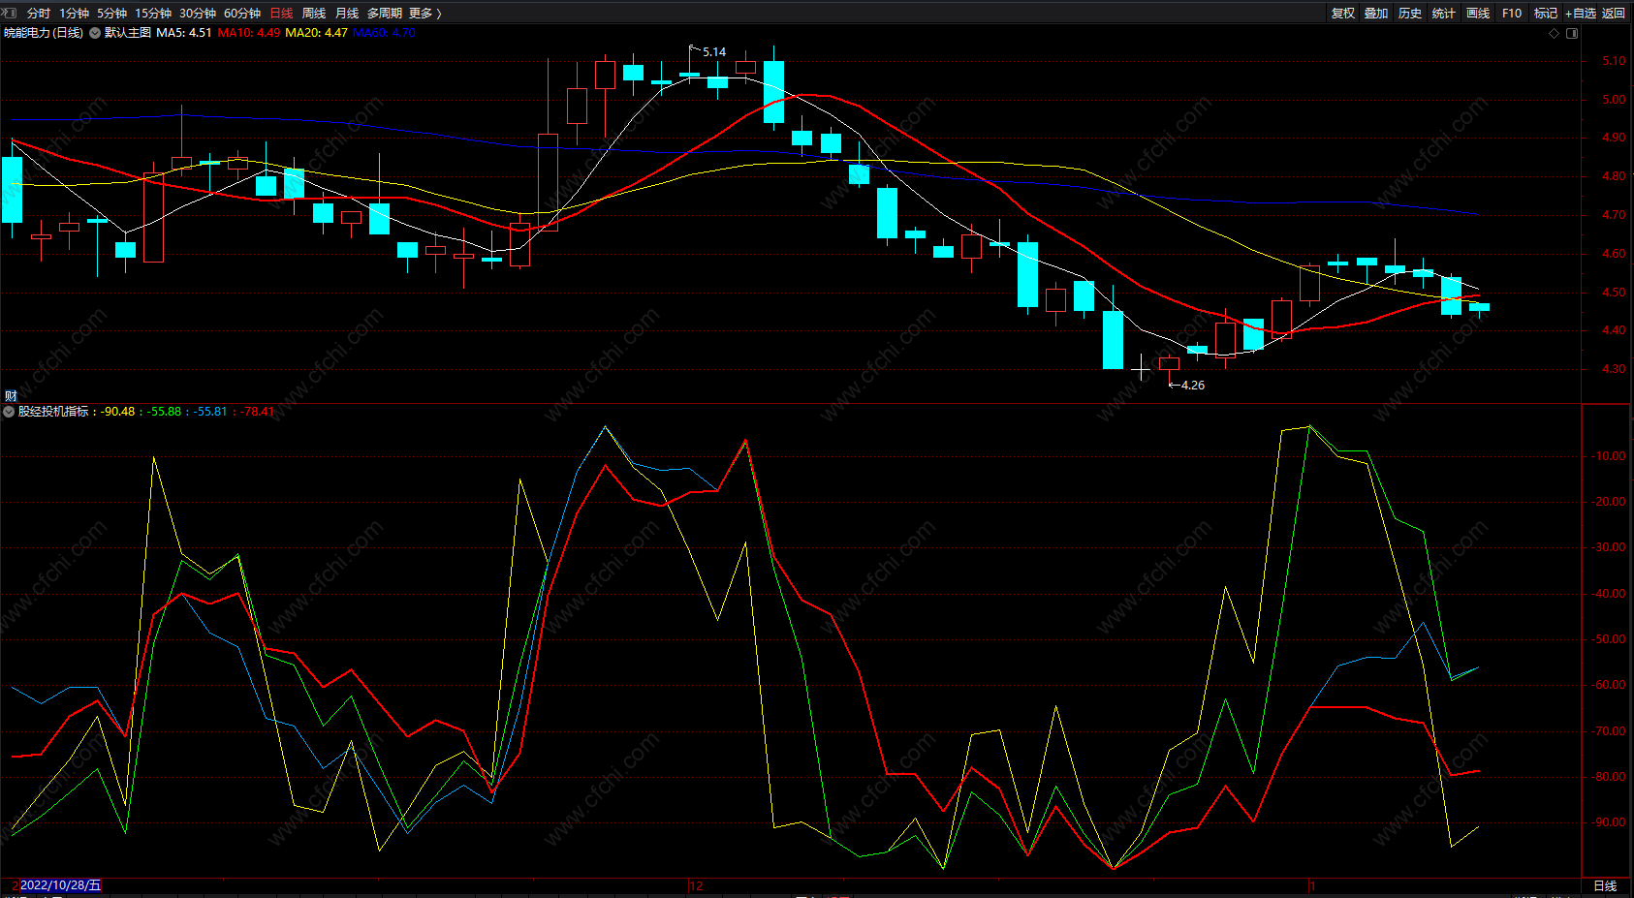Viewport: 1634px width, 898px height.
Task: Click the 默认主图 label
Action: pos(128,33)
